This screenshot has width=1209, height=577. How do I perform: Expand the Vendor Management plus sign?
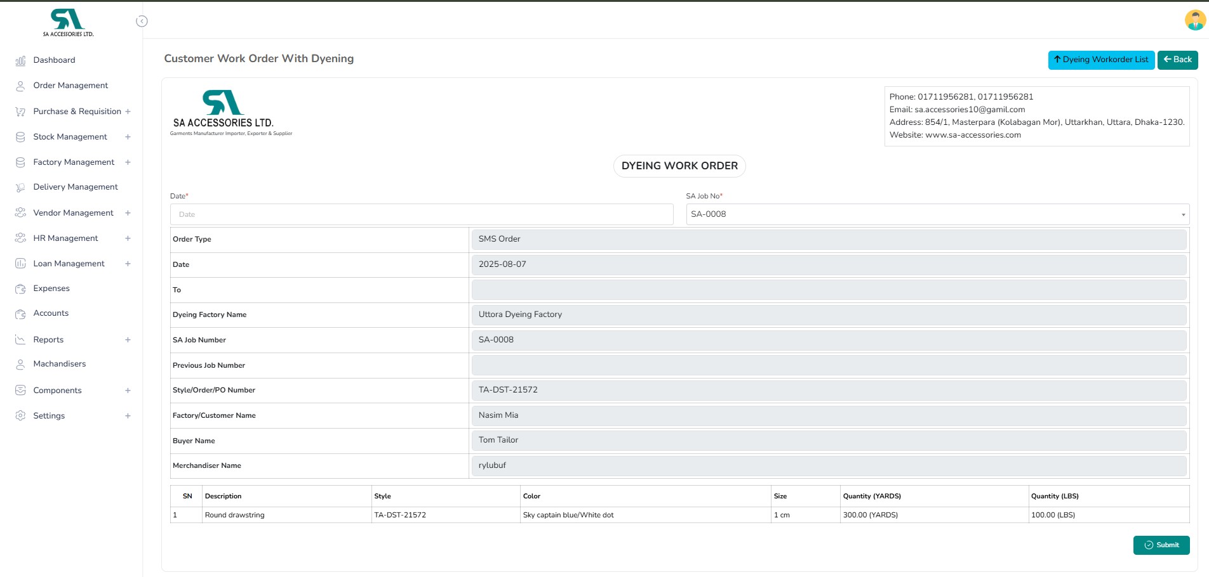(x=128, y=213)
